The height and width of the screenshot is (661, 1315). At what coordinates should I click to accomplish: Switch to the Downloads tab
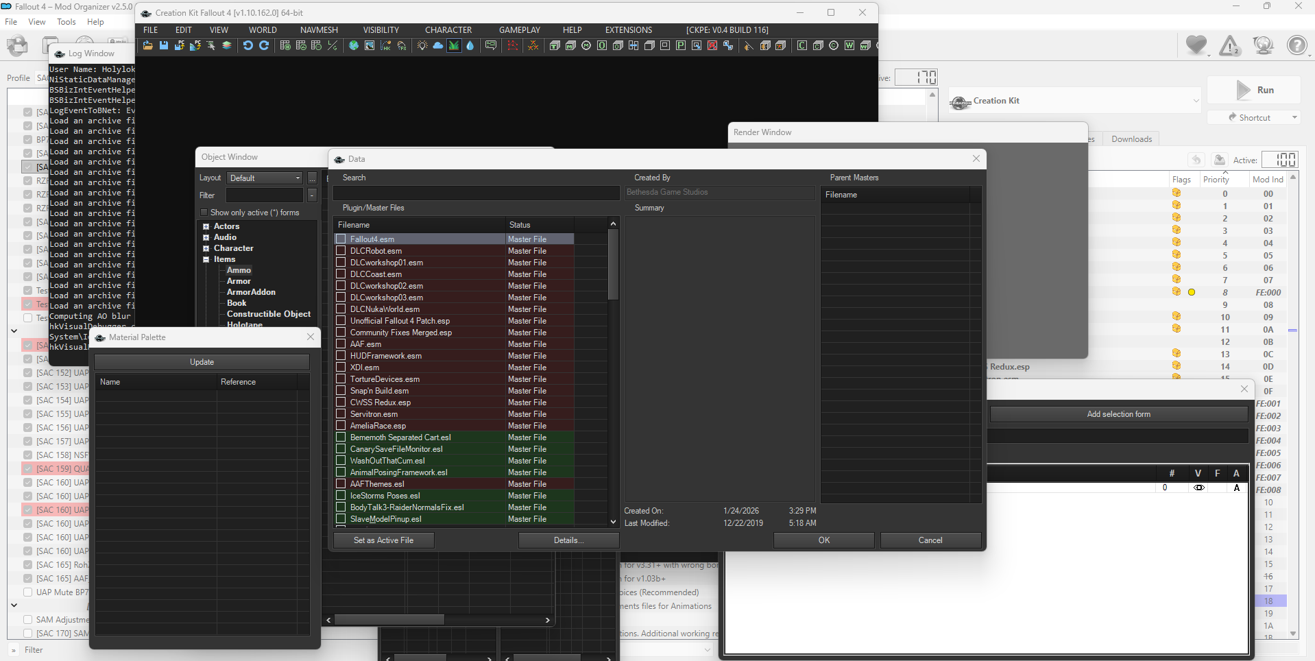(1132, 139)
